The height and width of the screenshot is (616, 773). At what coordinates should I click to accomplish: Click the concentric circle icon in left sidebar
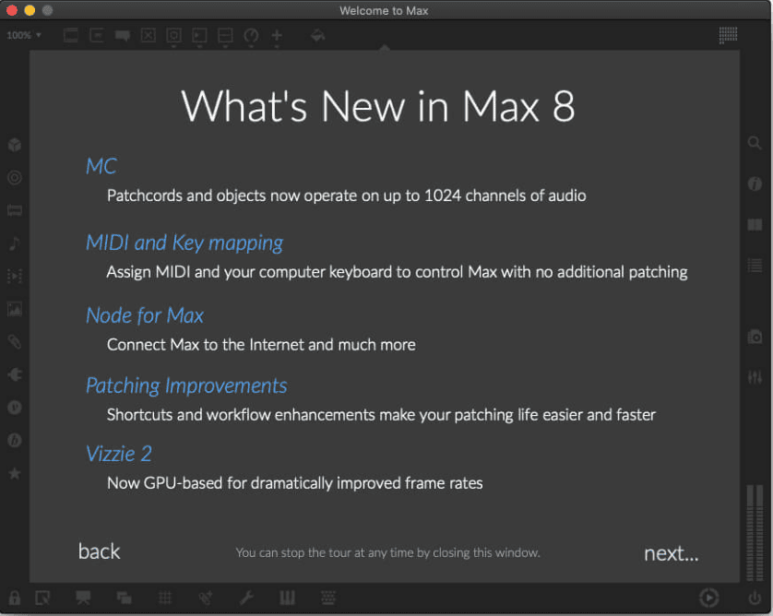pos(14,177)
